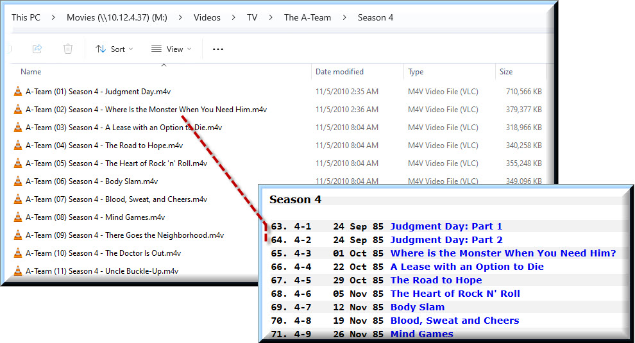Sort by the Type column header
Image resolution: width=635 pixels, height=343 pixels.
pyautogui.click(x=416, y=72)
